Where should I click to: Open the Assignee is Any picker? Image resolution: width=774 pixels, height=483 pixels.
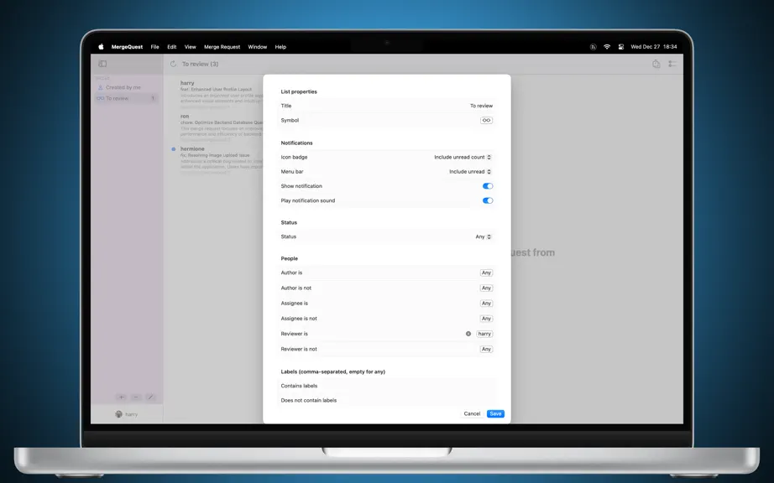pos(486,303)
